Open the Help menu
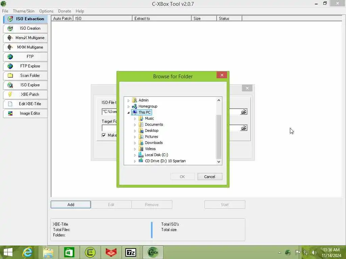Image resolution: width=346 pixels, height=259 pixels. pyautogui.click(x=80, y=11)
